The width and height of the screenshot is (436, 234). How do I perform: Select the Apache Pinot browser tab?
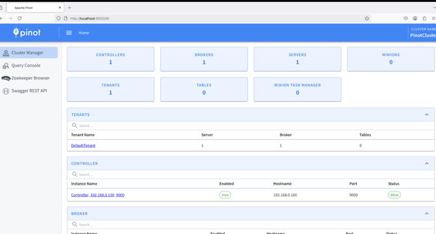pyautogui.click(x=35, y=8)
